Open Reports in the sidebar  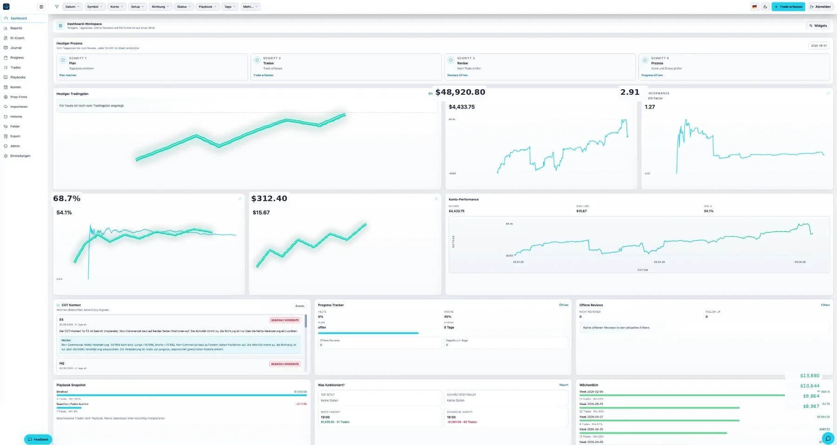pos(23,28)
